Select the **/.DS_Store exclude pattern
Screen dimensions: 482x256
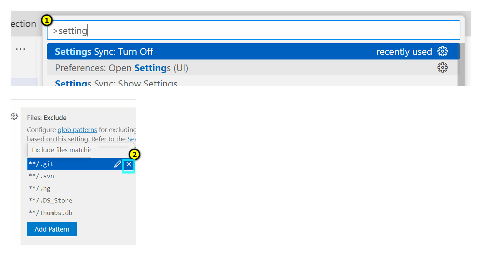pyautogui.click(x=50, y=200)
